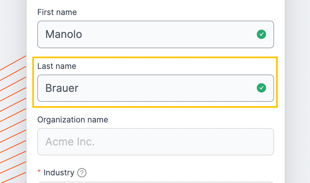Place cursor on the "Manolo" text
Screen dimensions: 310x183
tap(64, 34)
